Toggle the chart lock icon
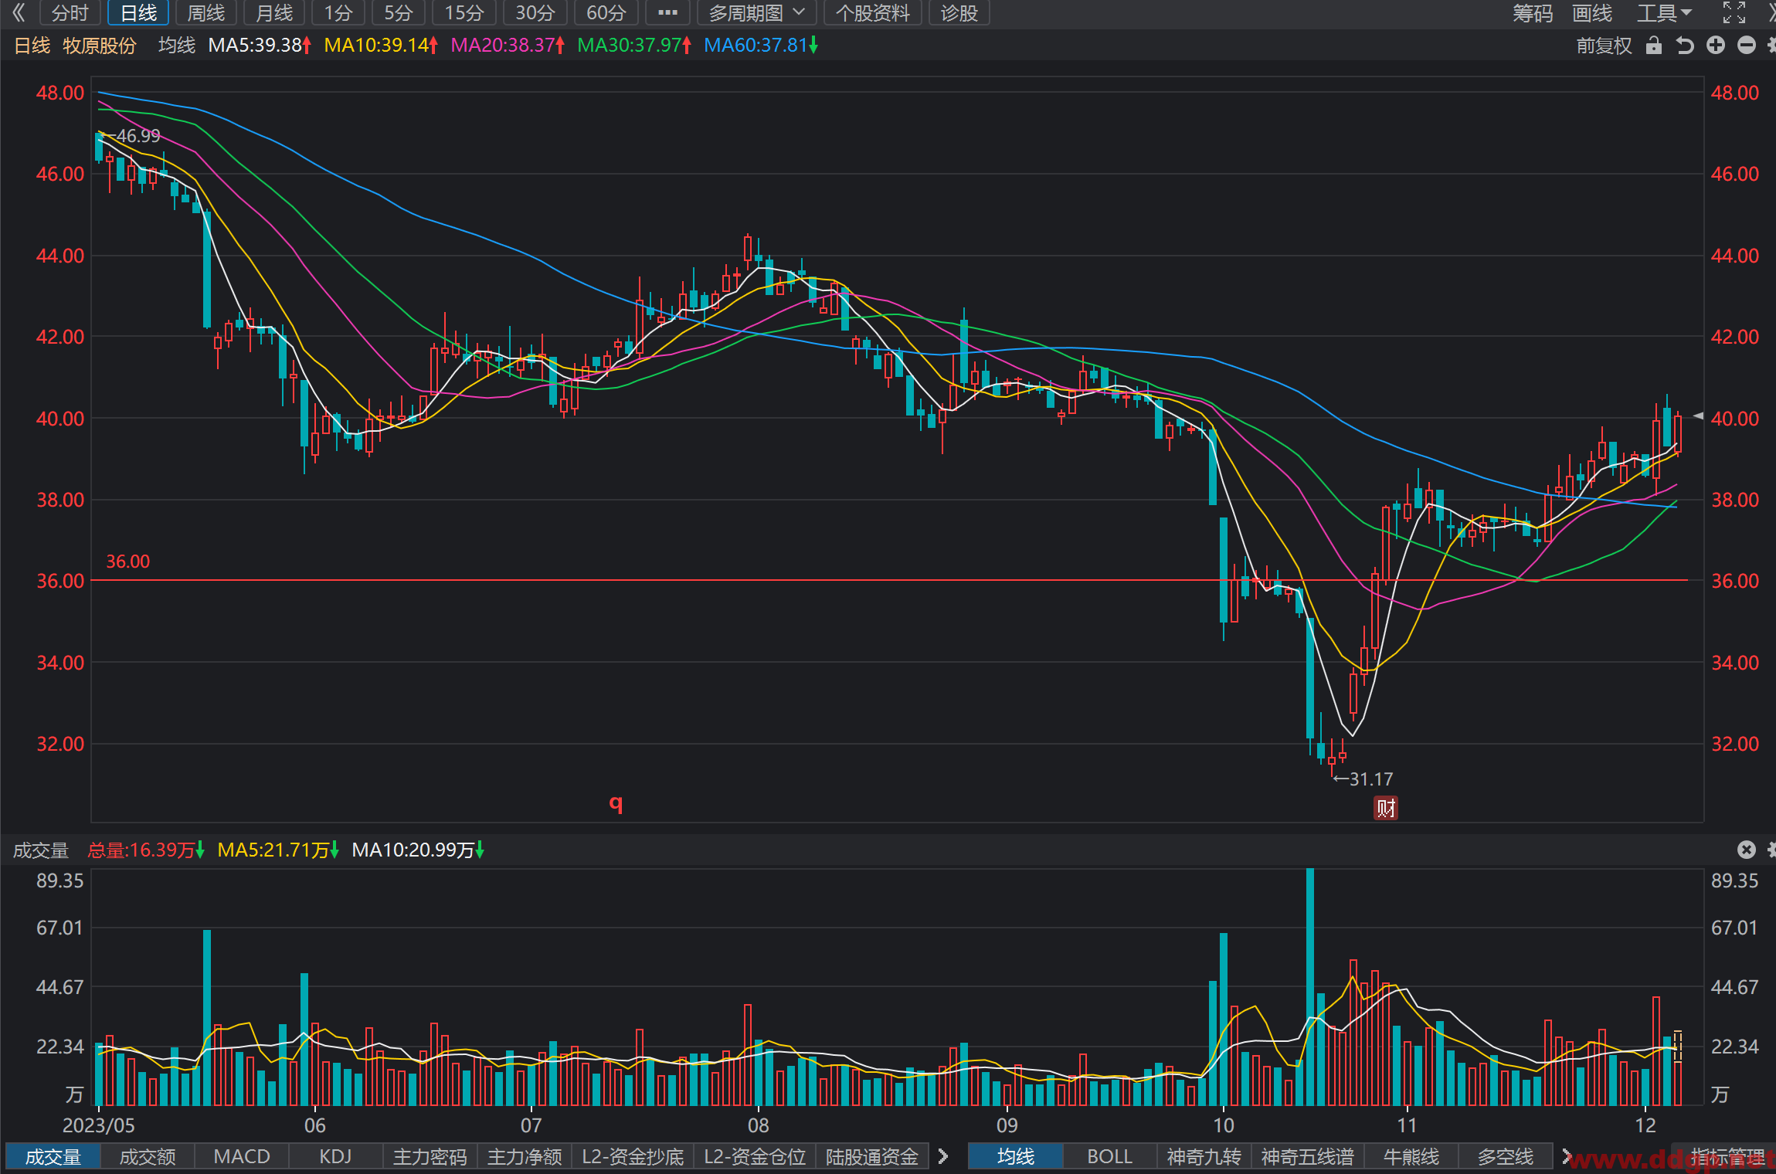1776x1174 pixels. [1653, 46]
